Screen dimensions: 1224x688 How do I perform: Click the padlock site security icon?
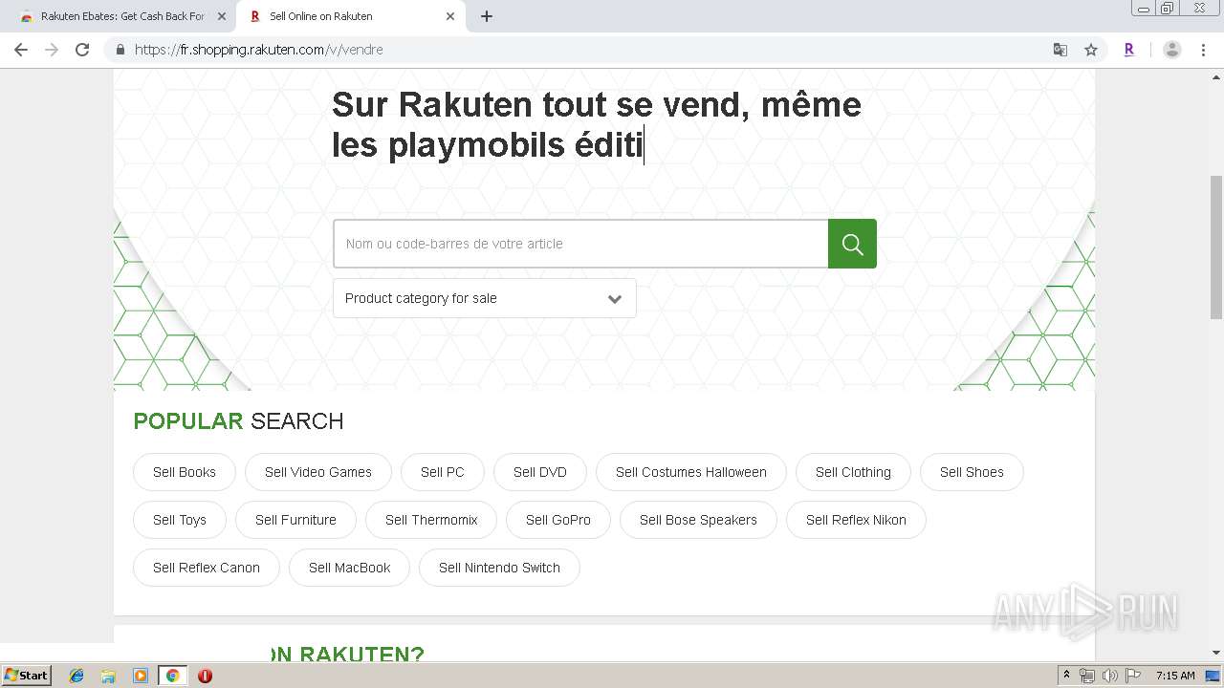(x=120, y=50)
